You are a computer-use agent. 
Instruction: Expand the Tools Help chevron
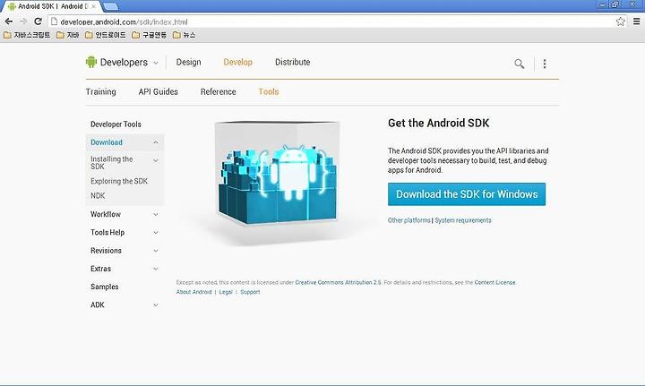click(156, 232)
